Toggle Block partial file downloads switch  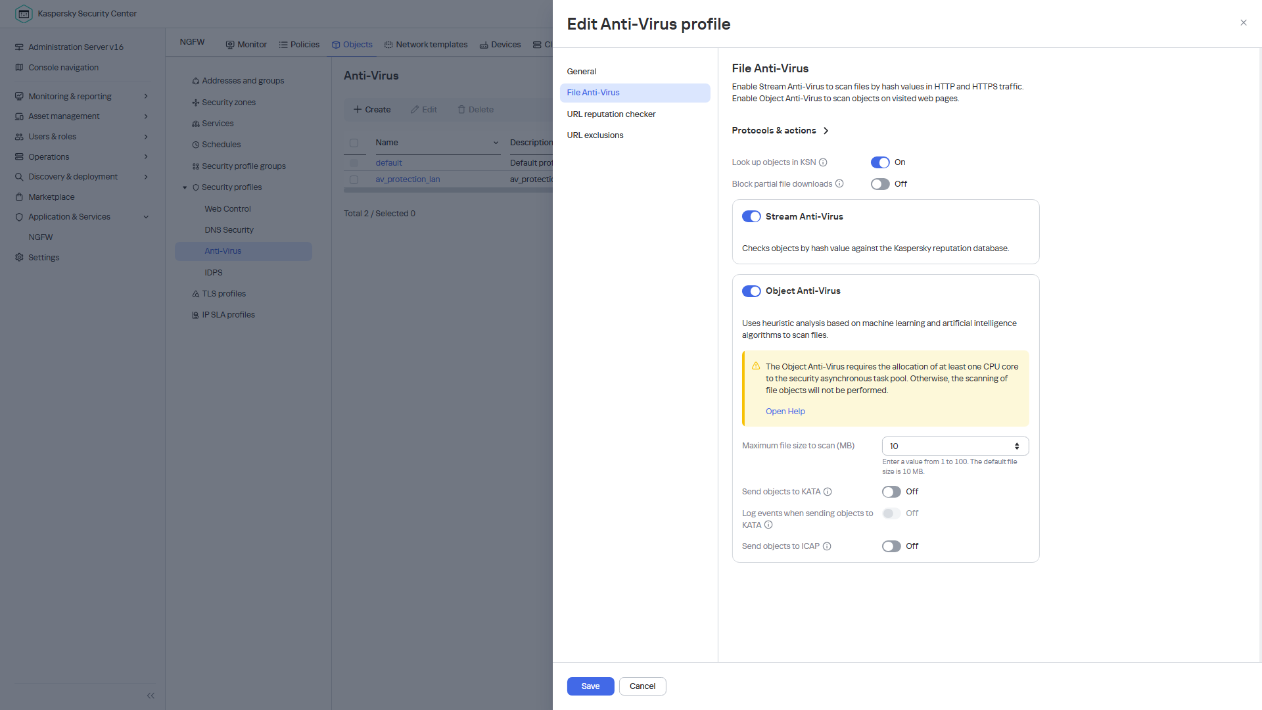880,184
